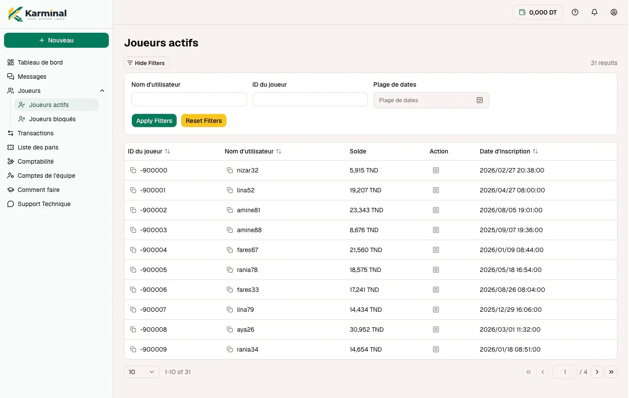The height and width of the screenshot is (398, 629).
Task: Copy player ID -900001
Action: click(x=133, y=190)
